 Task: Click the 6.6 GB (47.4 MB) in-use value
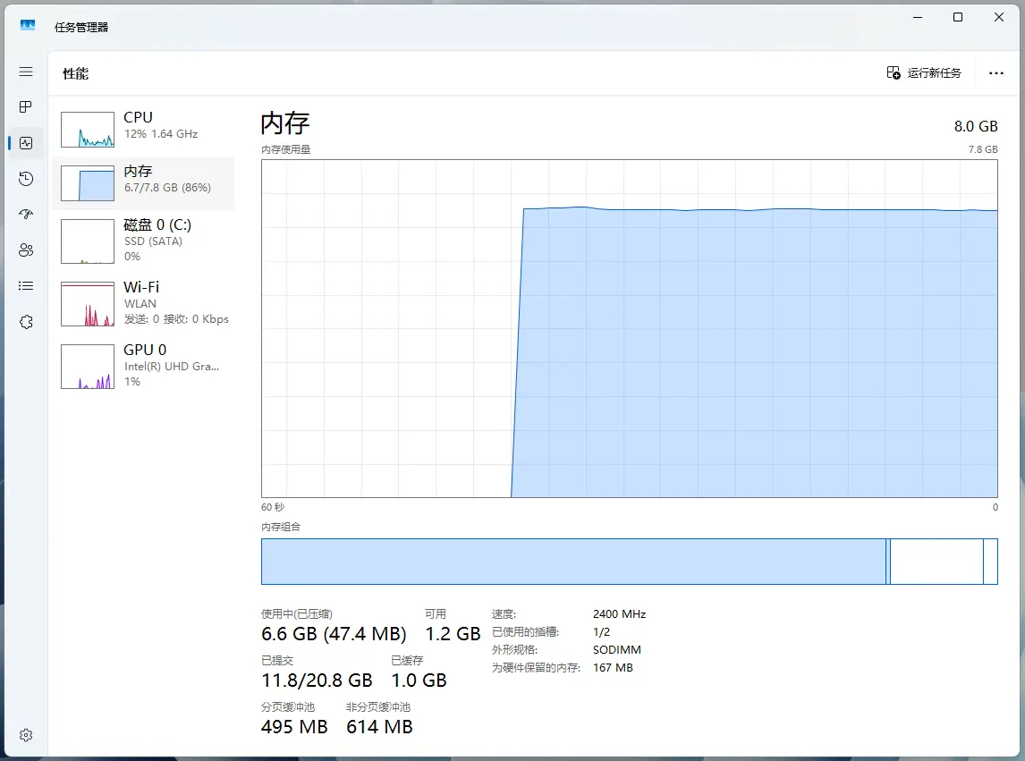click(334, 633)
